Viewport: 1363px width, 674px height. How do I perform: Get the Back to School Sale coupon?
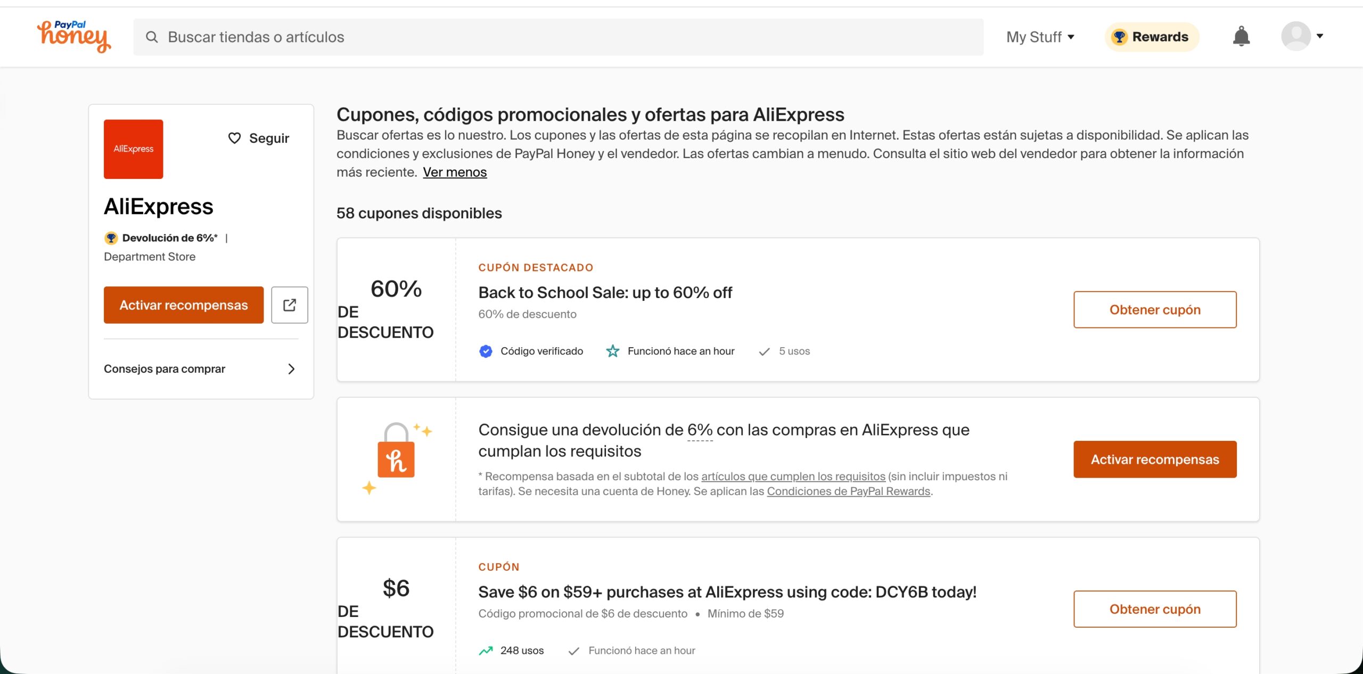point(1155,310)
